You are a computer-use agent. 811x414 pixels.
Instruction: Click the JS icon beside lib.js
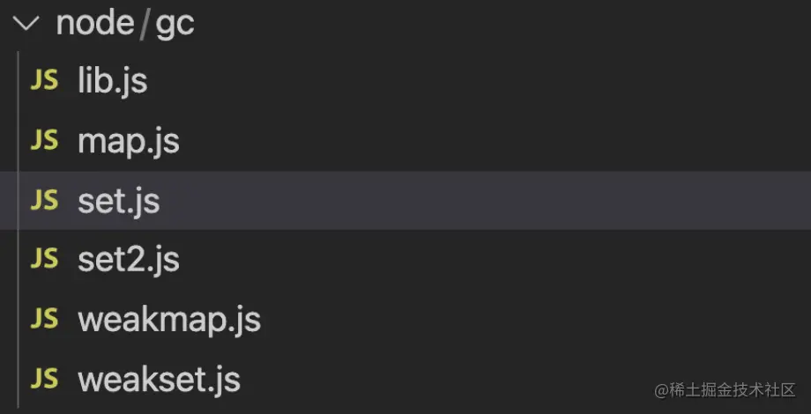(x=44, y=81)
